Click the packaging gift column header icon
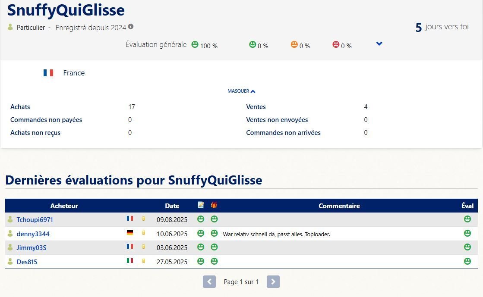Screen dimensions: 483x297 coord(214,205)
